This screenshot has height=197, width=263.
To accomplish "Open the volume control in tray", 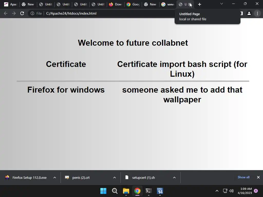I will [x=231, y=191].
